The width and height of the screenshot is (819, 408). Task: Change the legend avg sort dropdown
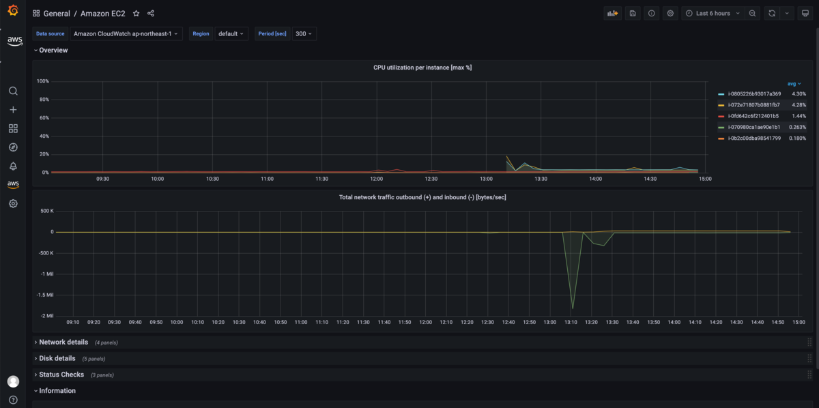click(794, 83)
